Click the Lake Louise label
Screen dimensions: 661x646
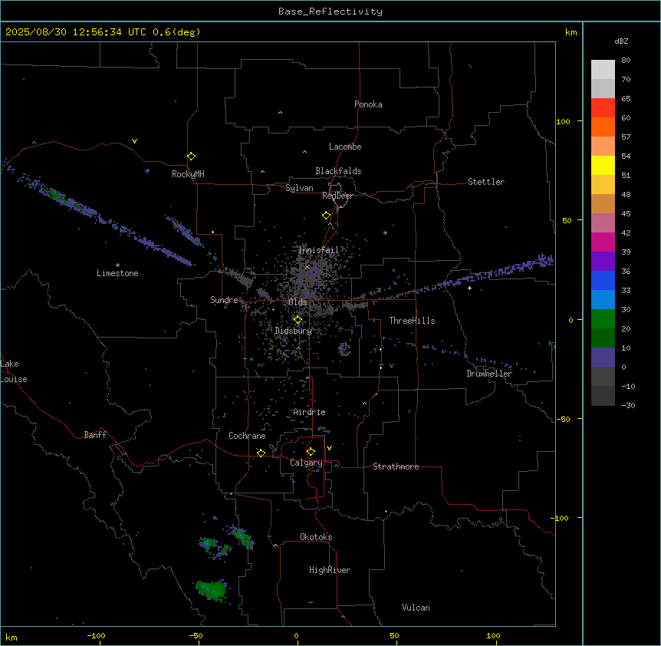tap(14, 371)
